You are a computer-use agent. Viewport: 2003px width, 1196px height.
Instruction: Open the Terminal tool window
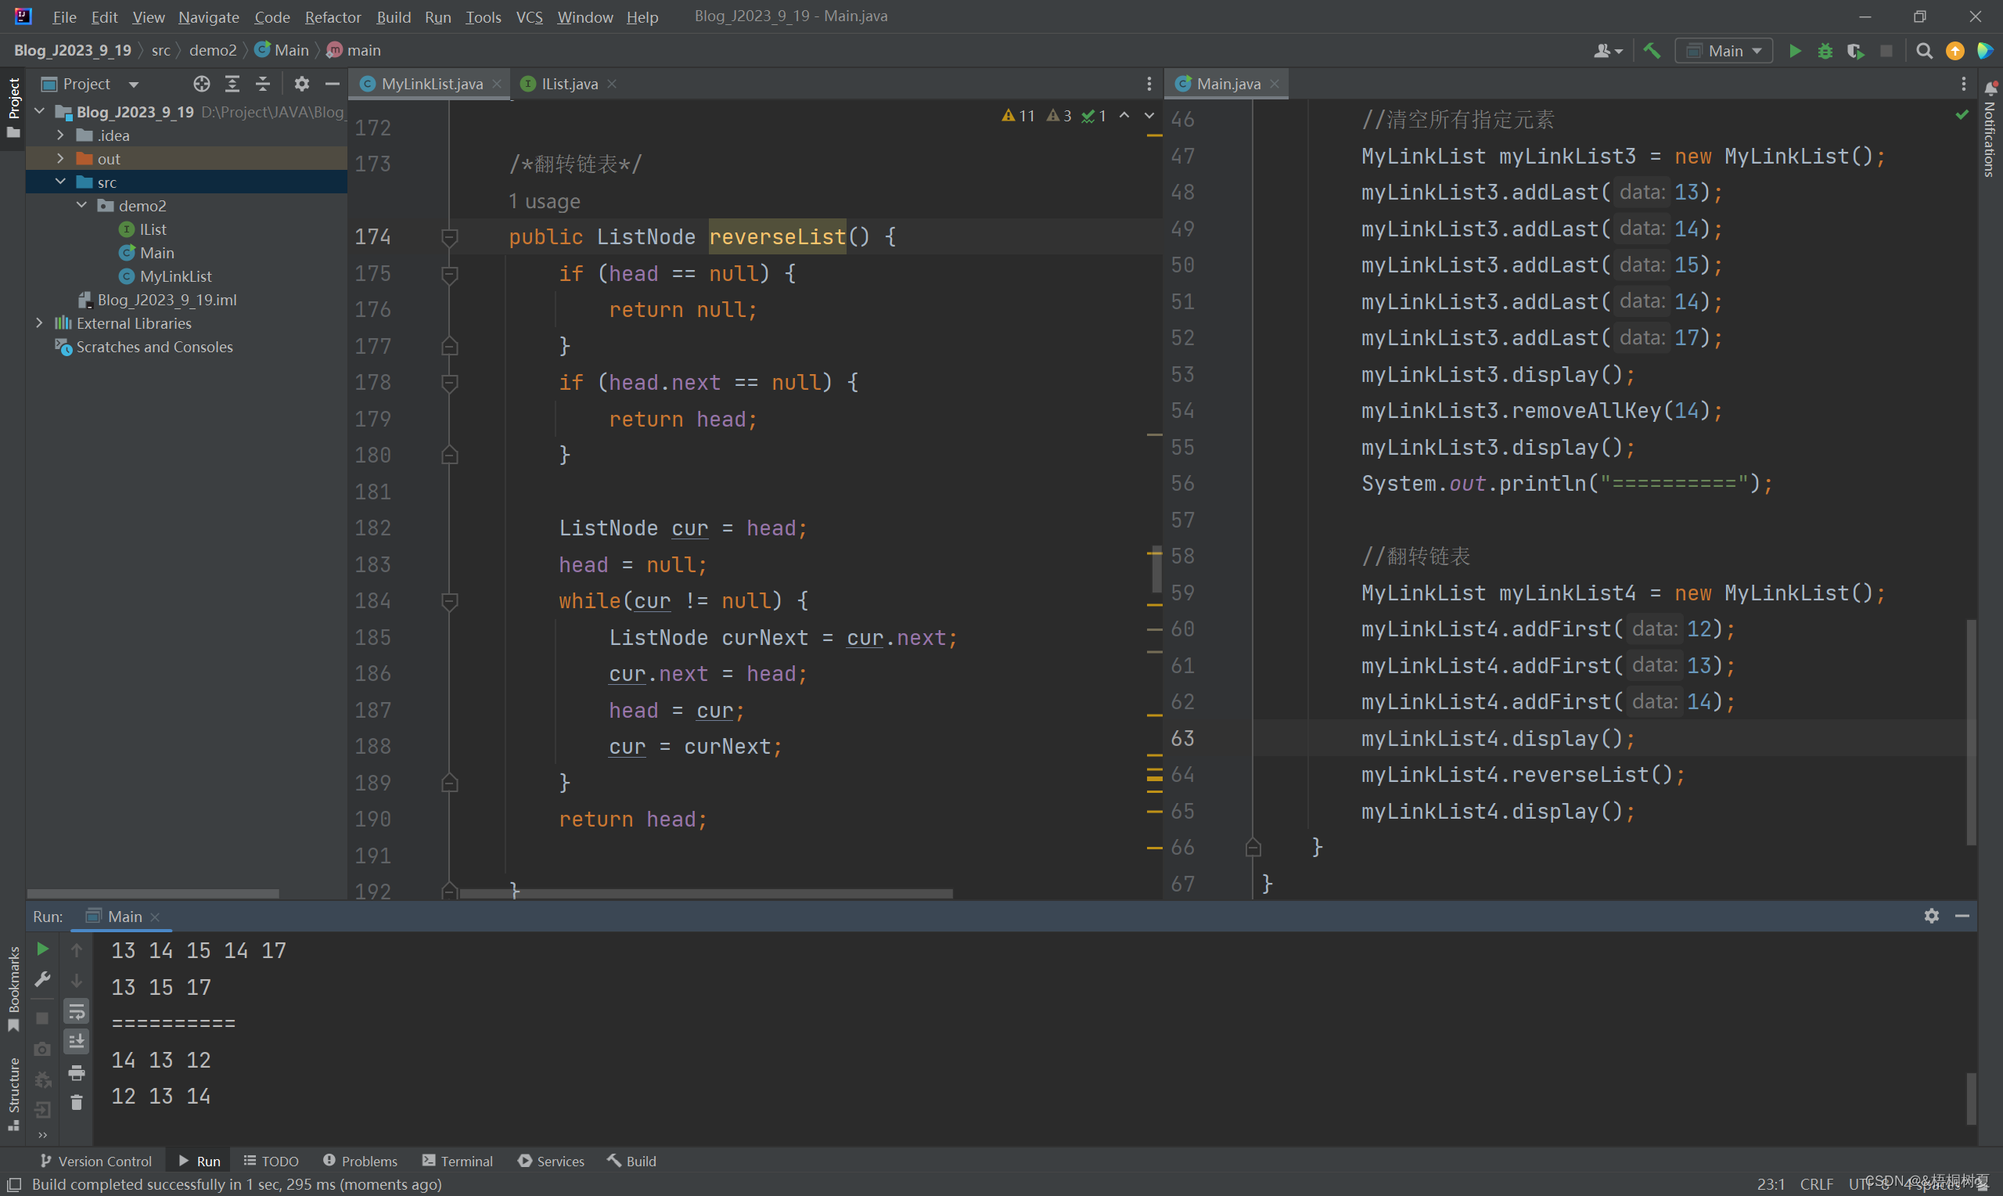458,1161
